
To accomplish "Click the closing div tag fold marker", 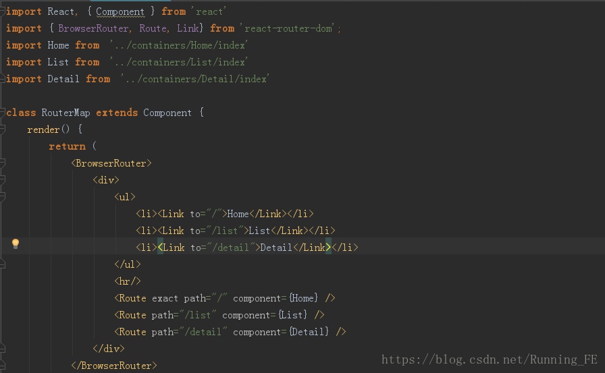I will tap(2, 349).
